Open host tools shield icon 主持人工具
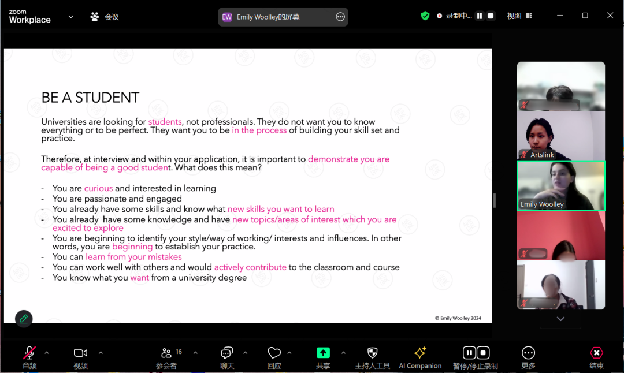The height and width of the screenshot is (373, 624). coord(372,353)
